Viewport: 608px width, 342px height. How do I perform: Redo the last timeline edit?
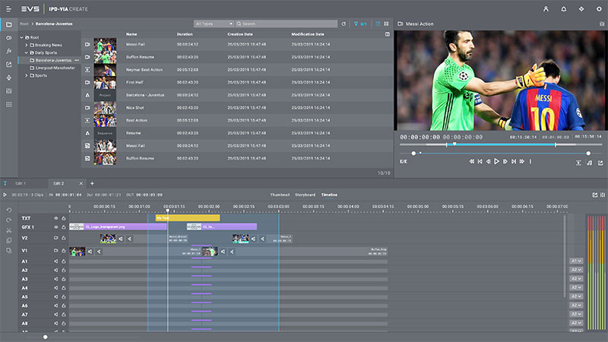click(9, 220)
